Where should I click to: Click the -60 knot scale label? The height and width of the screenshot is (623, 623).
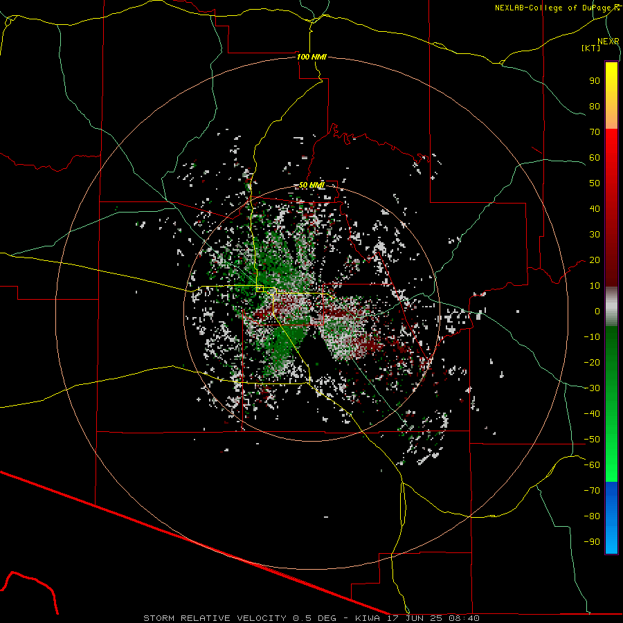coord(592,465)
